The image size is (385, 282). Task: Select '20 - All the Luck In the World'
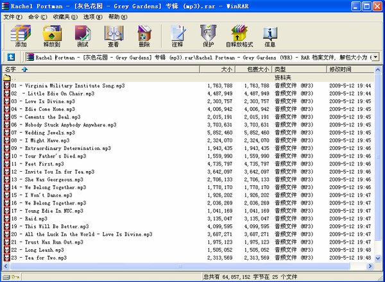[x=81, y=234]
